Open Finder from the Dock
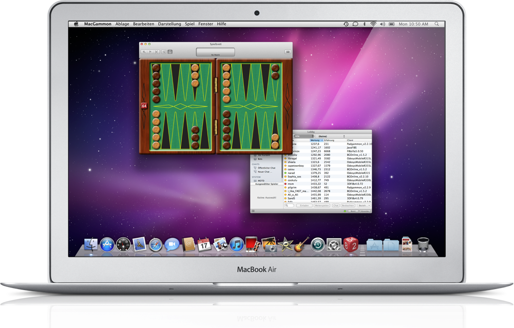Viewport: 514px width, 328px height. (x=91, y=244)
